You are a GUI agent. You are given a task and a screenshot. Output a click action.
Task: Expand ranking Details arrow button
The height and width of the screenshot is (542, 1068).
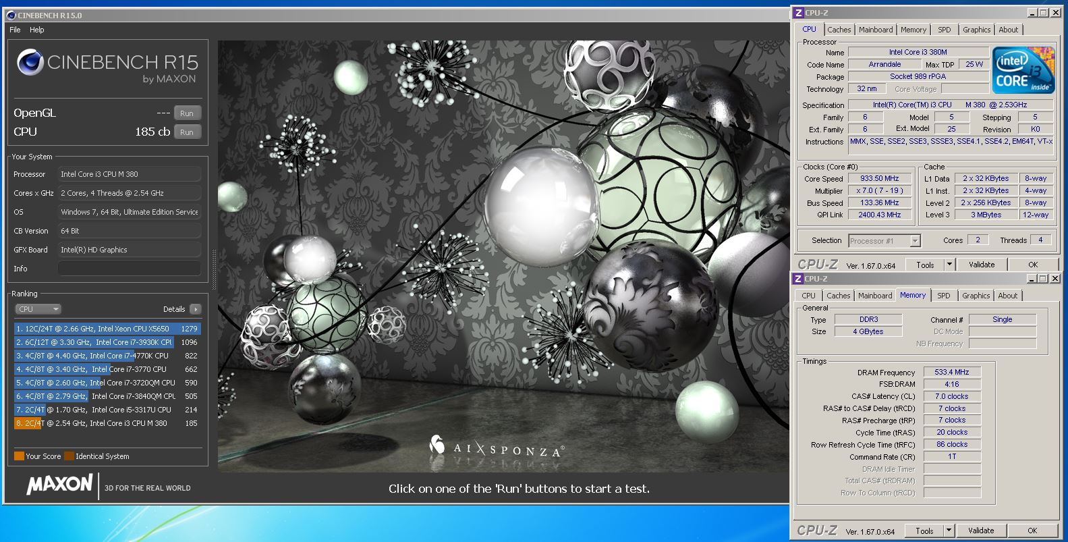196,309
